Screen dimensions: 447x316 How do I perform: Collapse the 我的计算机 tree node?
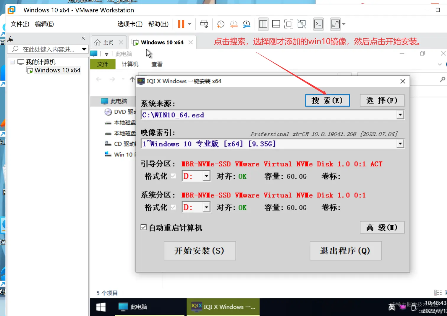click(12, 62)
